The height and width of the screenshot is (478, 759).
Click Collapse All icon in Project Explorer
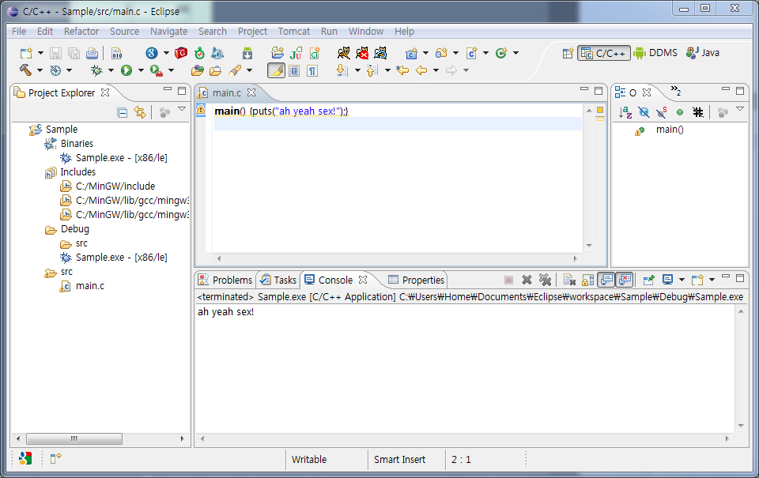[123, 113]
